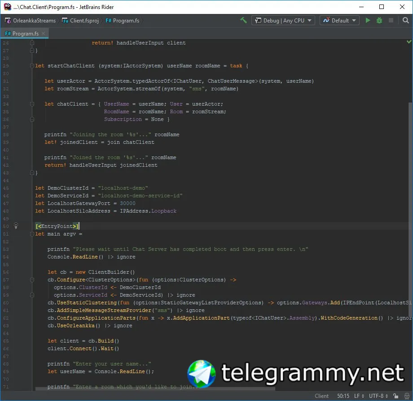
Task: Collapse the main function fold at line 51
Action: click(32, 234)
